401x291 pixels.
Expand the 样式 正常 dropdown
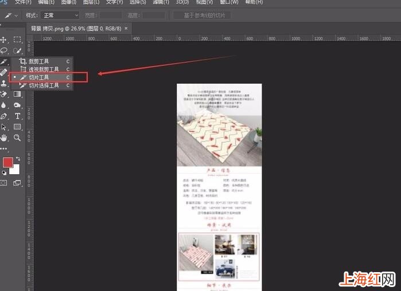coord(61,15)
